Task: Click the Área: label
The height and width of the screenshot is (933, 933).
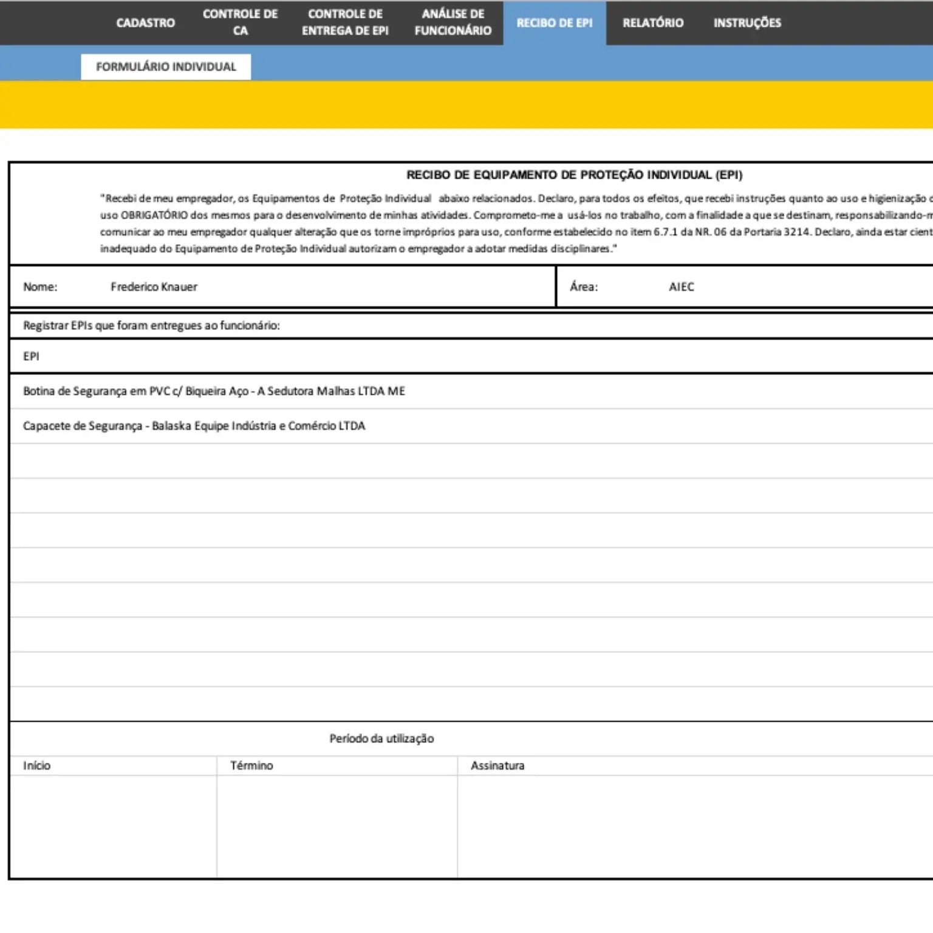Action: coord(584,287)
